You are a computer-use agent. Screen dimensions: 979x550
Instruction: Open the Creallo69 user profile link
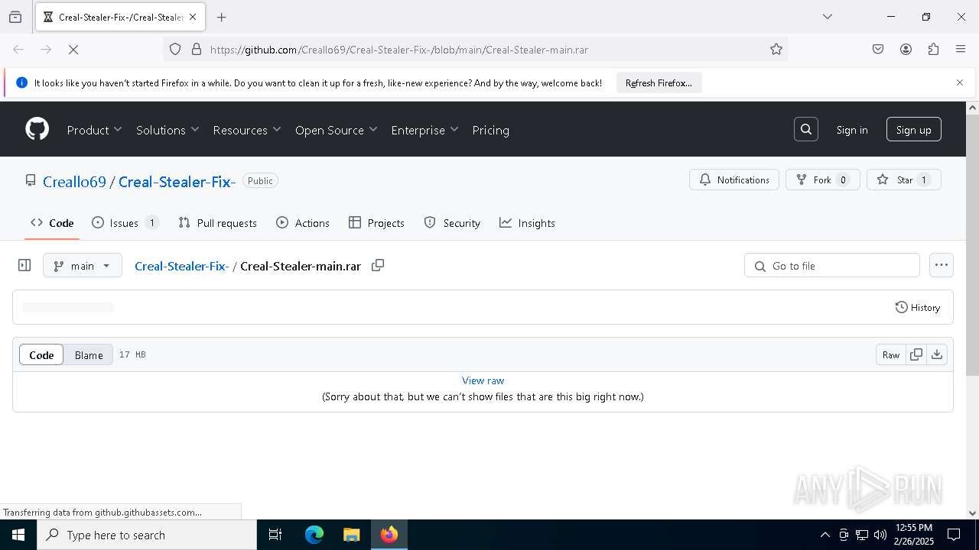74,182
